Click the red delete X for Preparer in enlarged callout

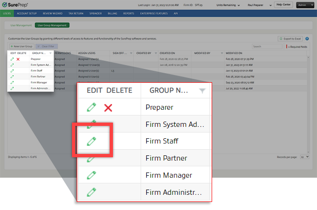pyautogui.click(x=108, y=108)
